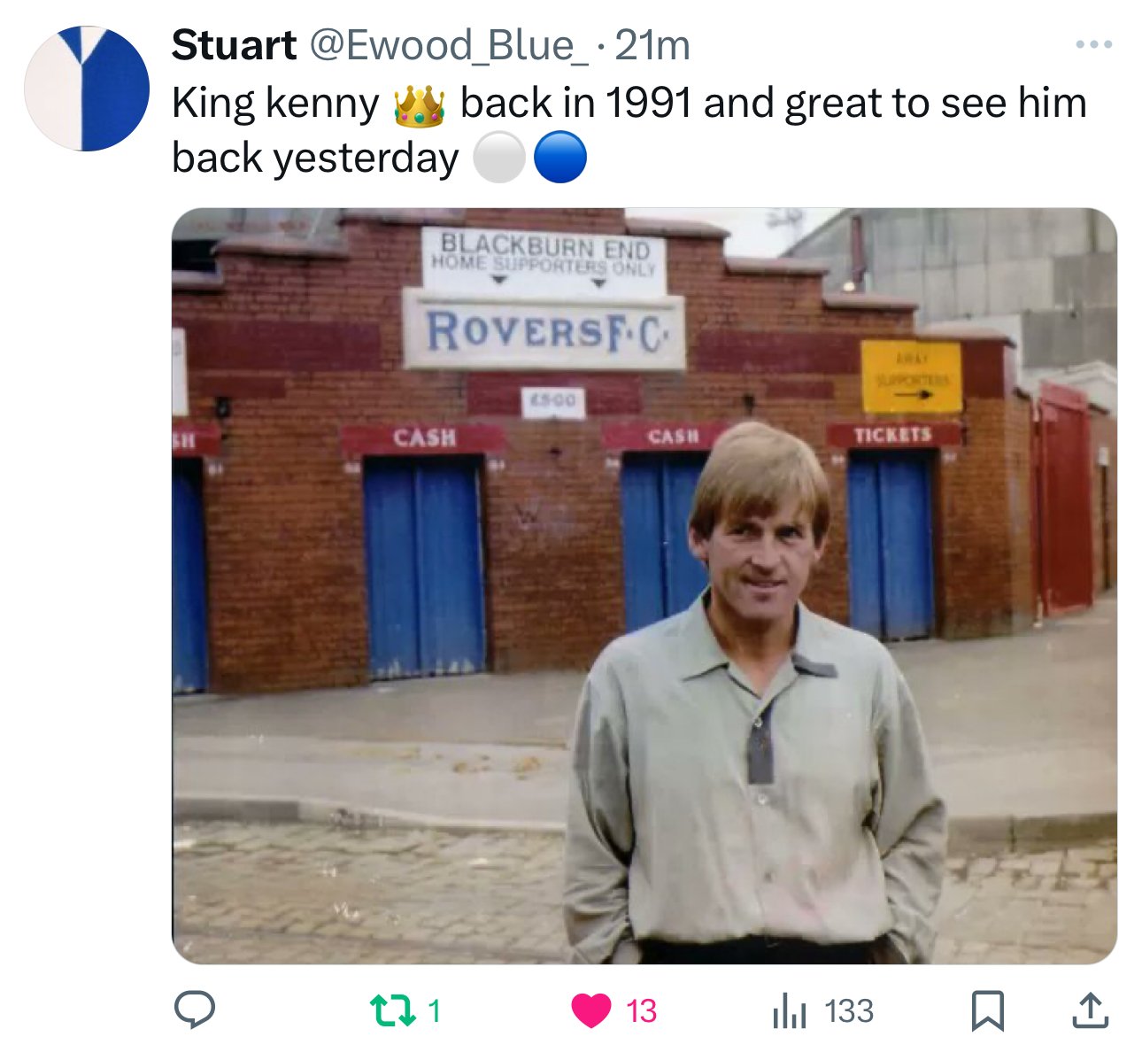Retweet using the green arrows icon
This screenshot has width=1142, height=1060.
[394, 1010]
